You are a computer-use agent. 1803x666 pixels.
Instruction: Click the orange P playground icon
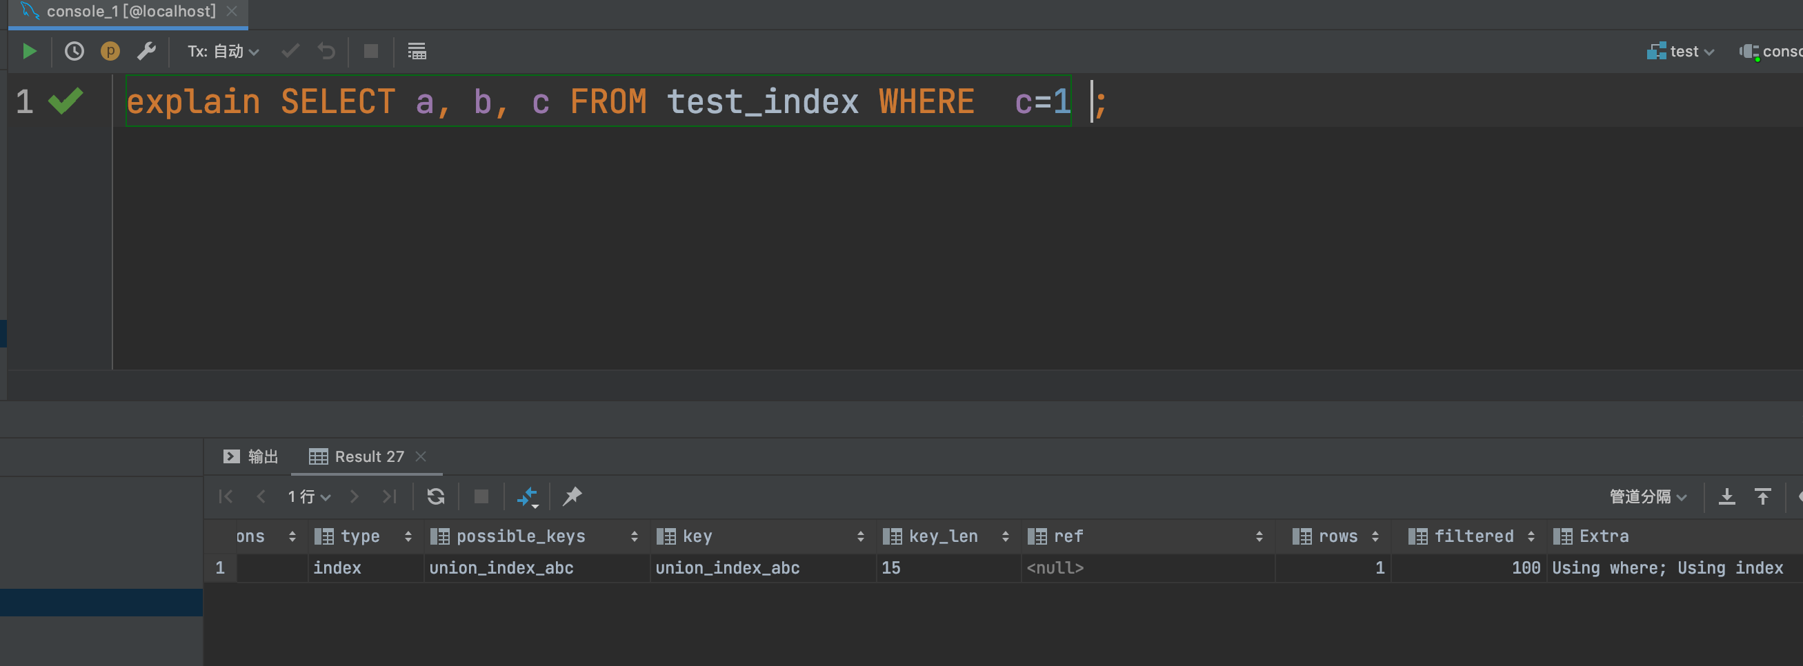[x=110, y=51]
